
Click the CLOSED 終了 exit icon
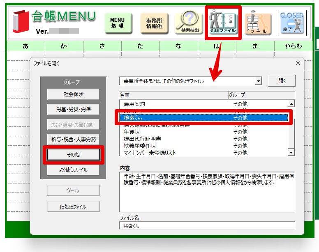tap(292, 23)
